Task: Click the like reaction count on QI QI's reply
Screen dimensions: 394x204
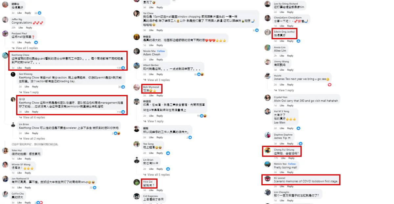Action: point(121,112)
